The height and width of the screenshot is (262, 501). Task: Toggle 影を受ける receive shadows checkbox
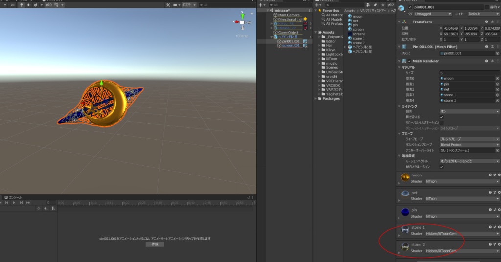click(x=442, y=117)
